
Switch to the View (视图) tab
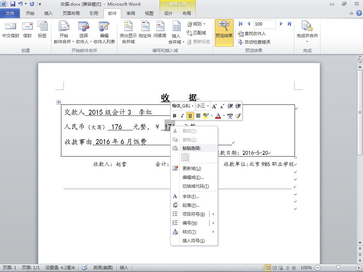point(149,13)
